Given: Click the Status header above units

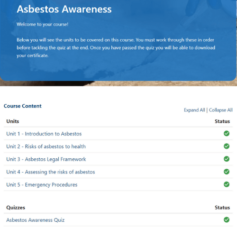Looking at the screenshot, I should pyautogui.click(x=222, y=121).
